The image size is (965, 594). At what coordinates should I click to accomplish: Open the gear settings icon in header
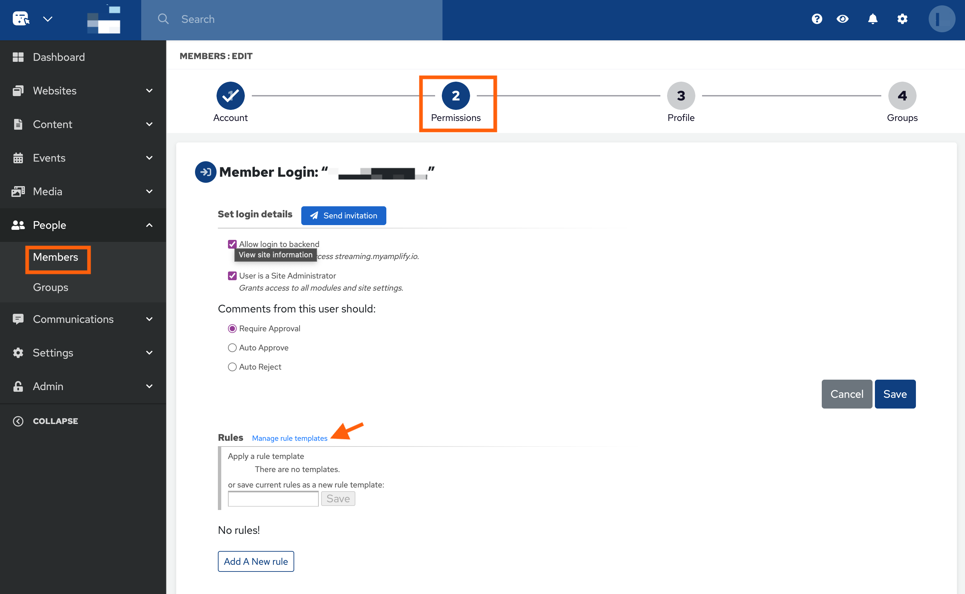(902, 19)
